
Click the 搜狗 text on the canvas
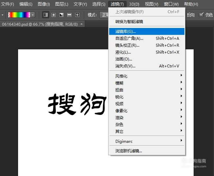(x=77, y=104)
